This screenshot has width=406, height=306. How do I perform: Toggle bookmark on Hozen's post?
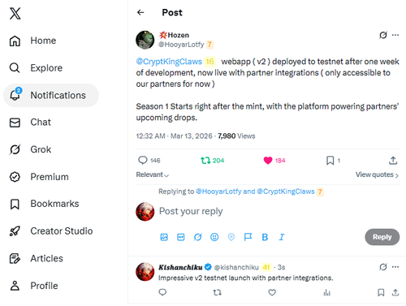330,161
